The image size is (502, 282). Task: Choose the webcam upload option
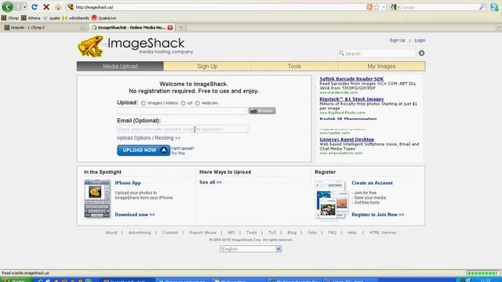click(x=198, y=103)
